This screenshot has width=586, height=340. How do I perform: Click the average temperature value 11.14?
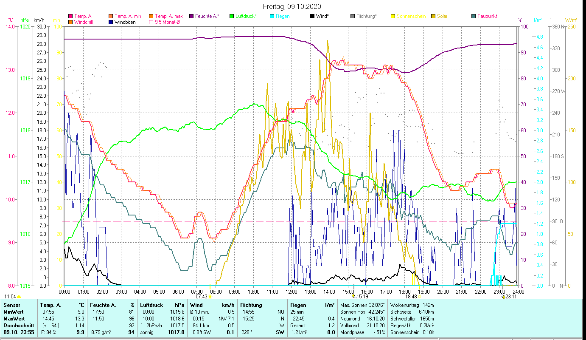(x=79, y=326)
